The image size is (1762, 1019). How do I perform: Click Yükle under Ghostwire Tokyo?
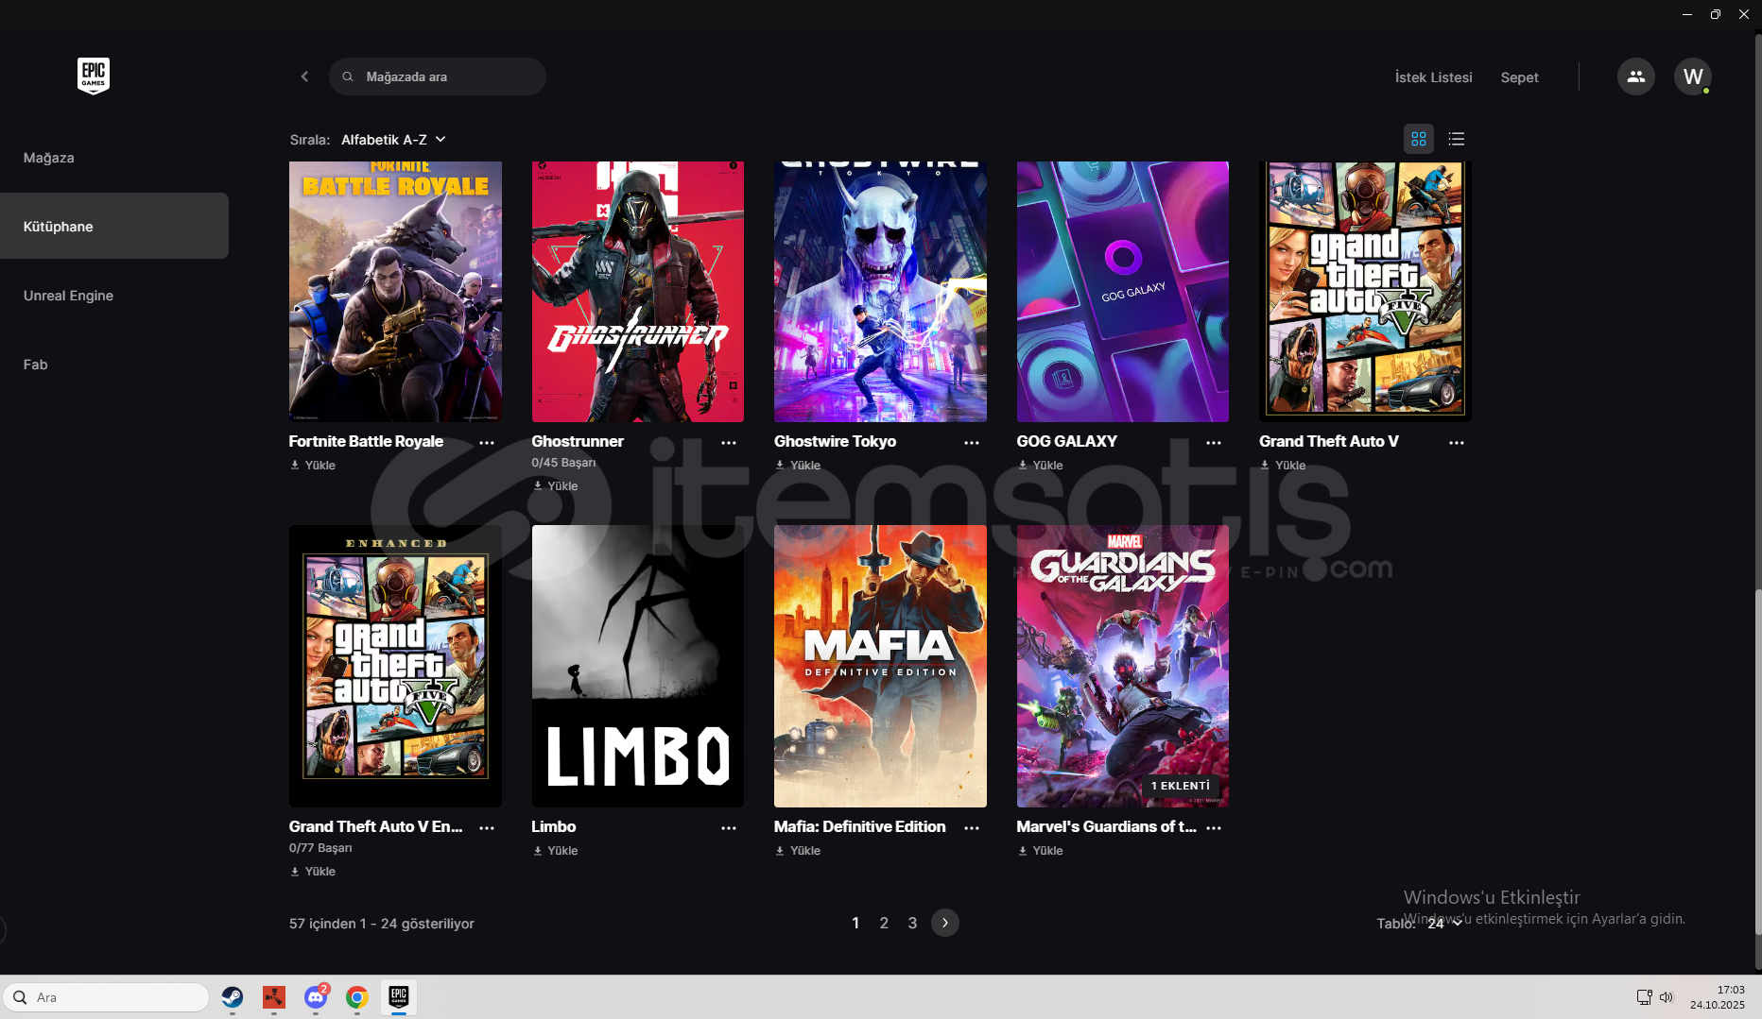tap(798, 466)
